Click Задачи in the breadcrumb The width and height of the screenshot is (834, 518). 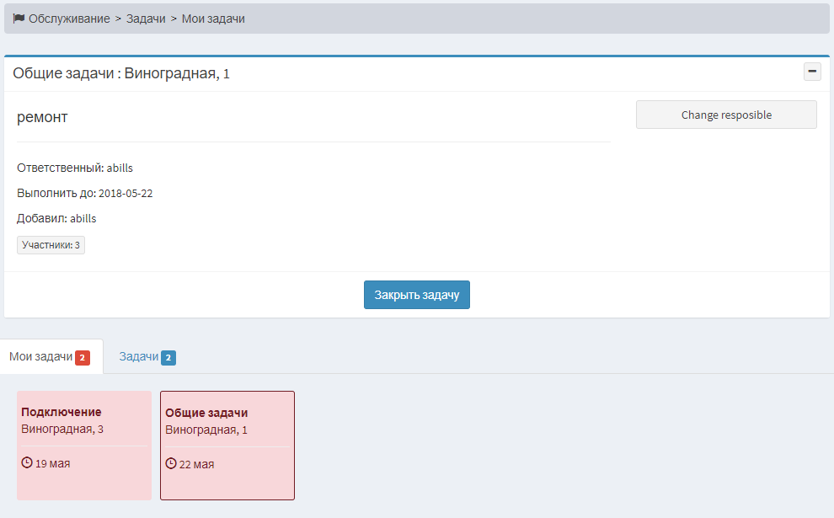[146, 19]
